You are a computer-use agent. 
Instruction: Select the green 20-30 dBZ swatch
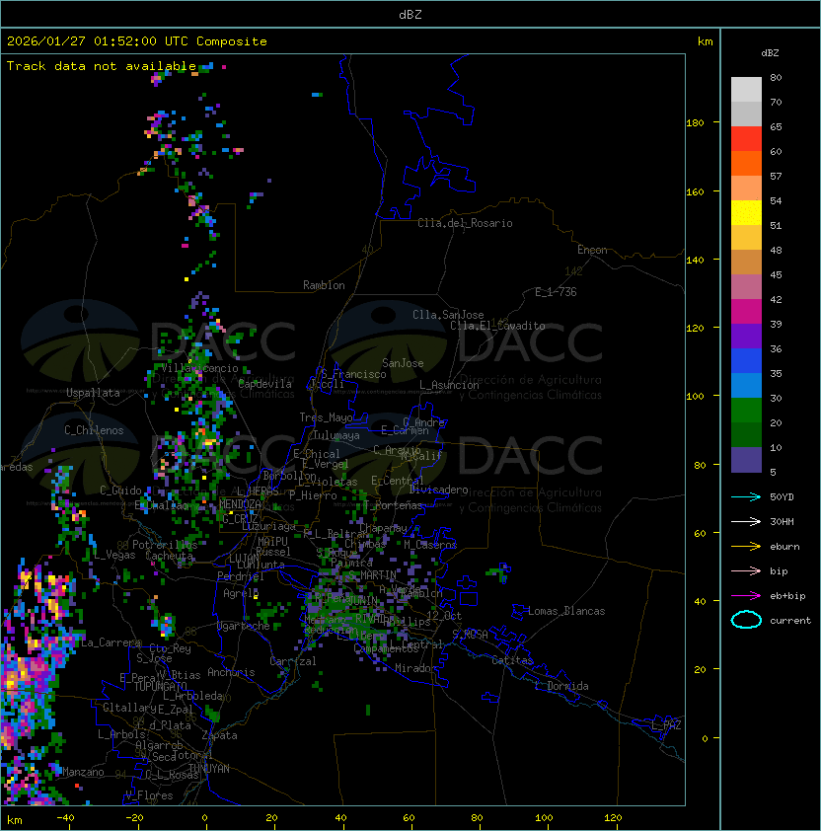pyautogui.click(x=746, y=411)
